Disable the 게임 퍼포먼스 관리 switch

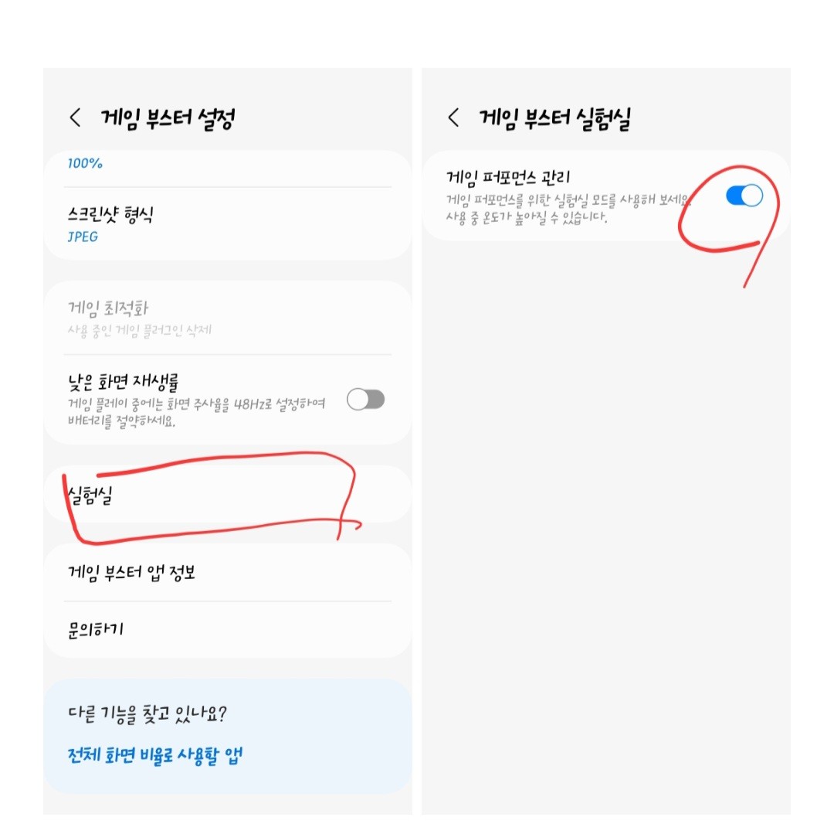point(744,196)
